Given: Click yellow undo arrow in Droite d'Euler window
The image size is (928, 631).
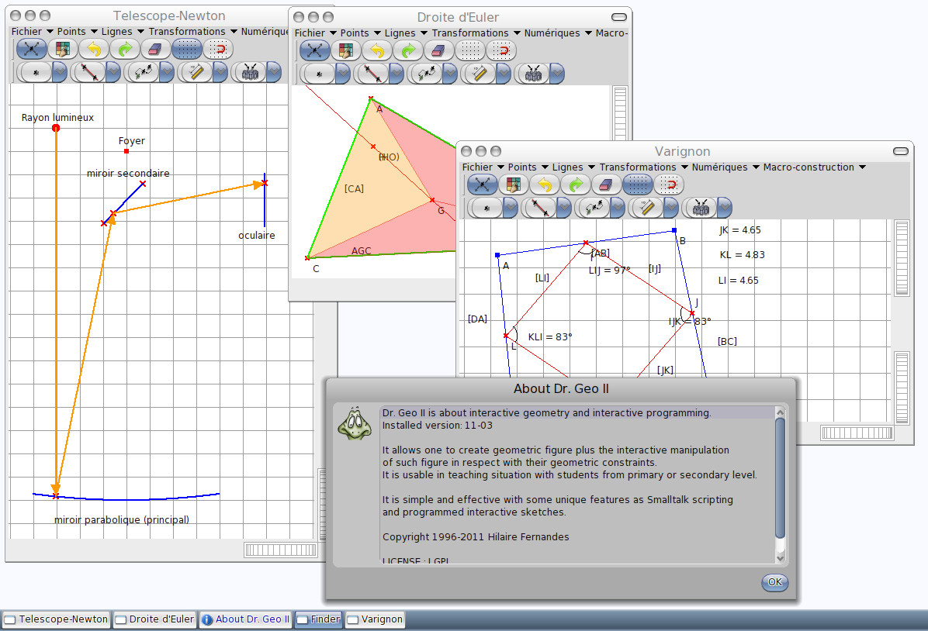Looking at the screenshot, I should pos(376,51).
